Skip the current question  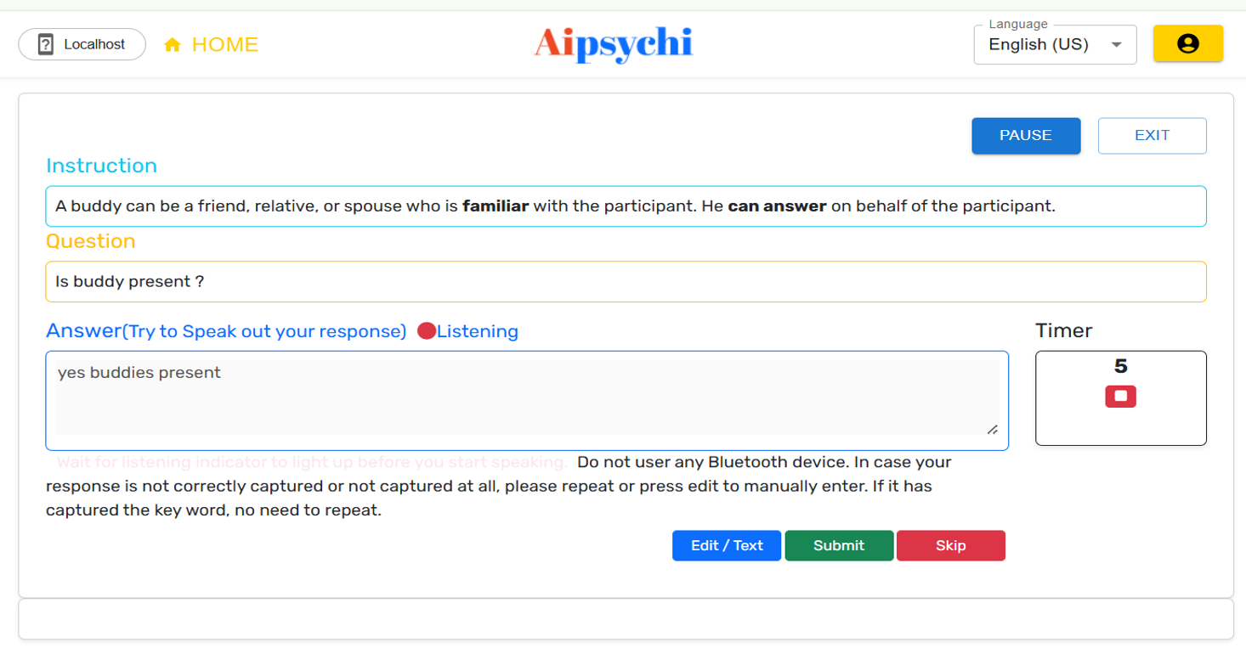[950, 545]
